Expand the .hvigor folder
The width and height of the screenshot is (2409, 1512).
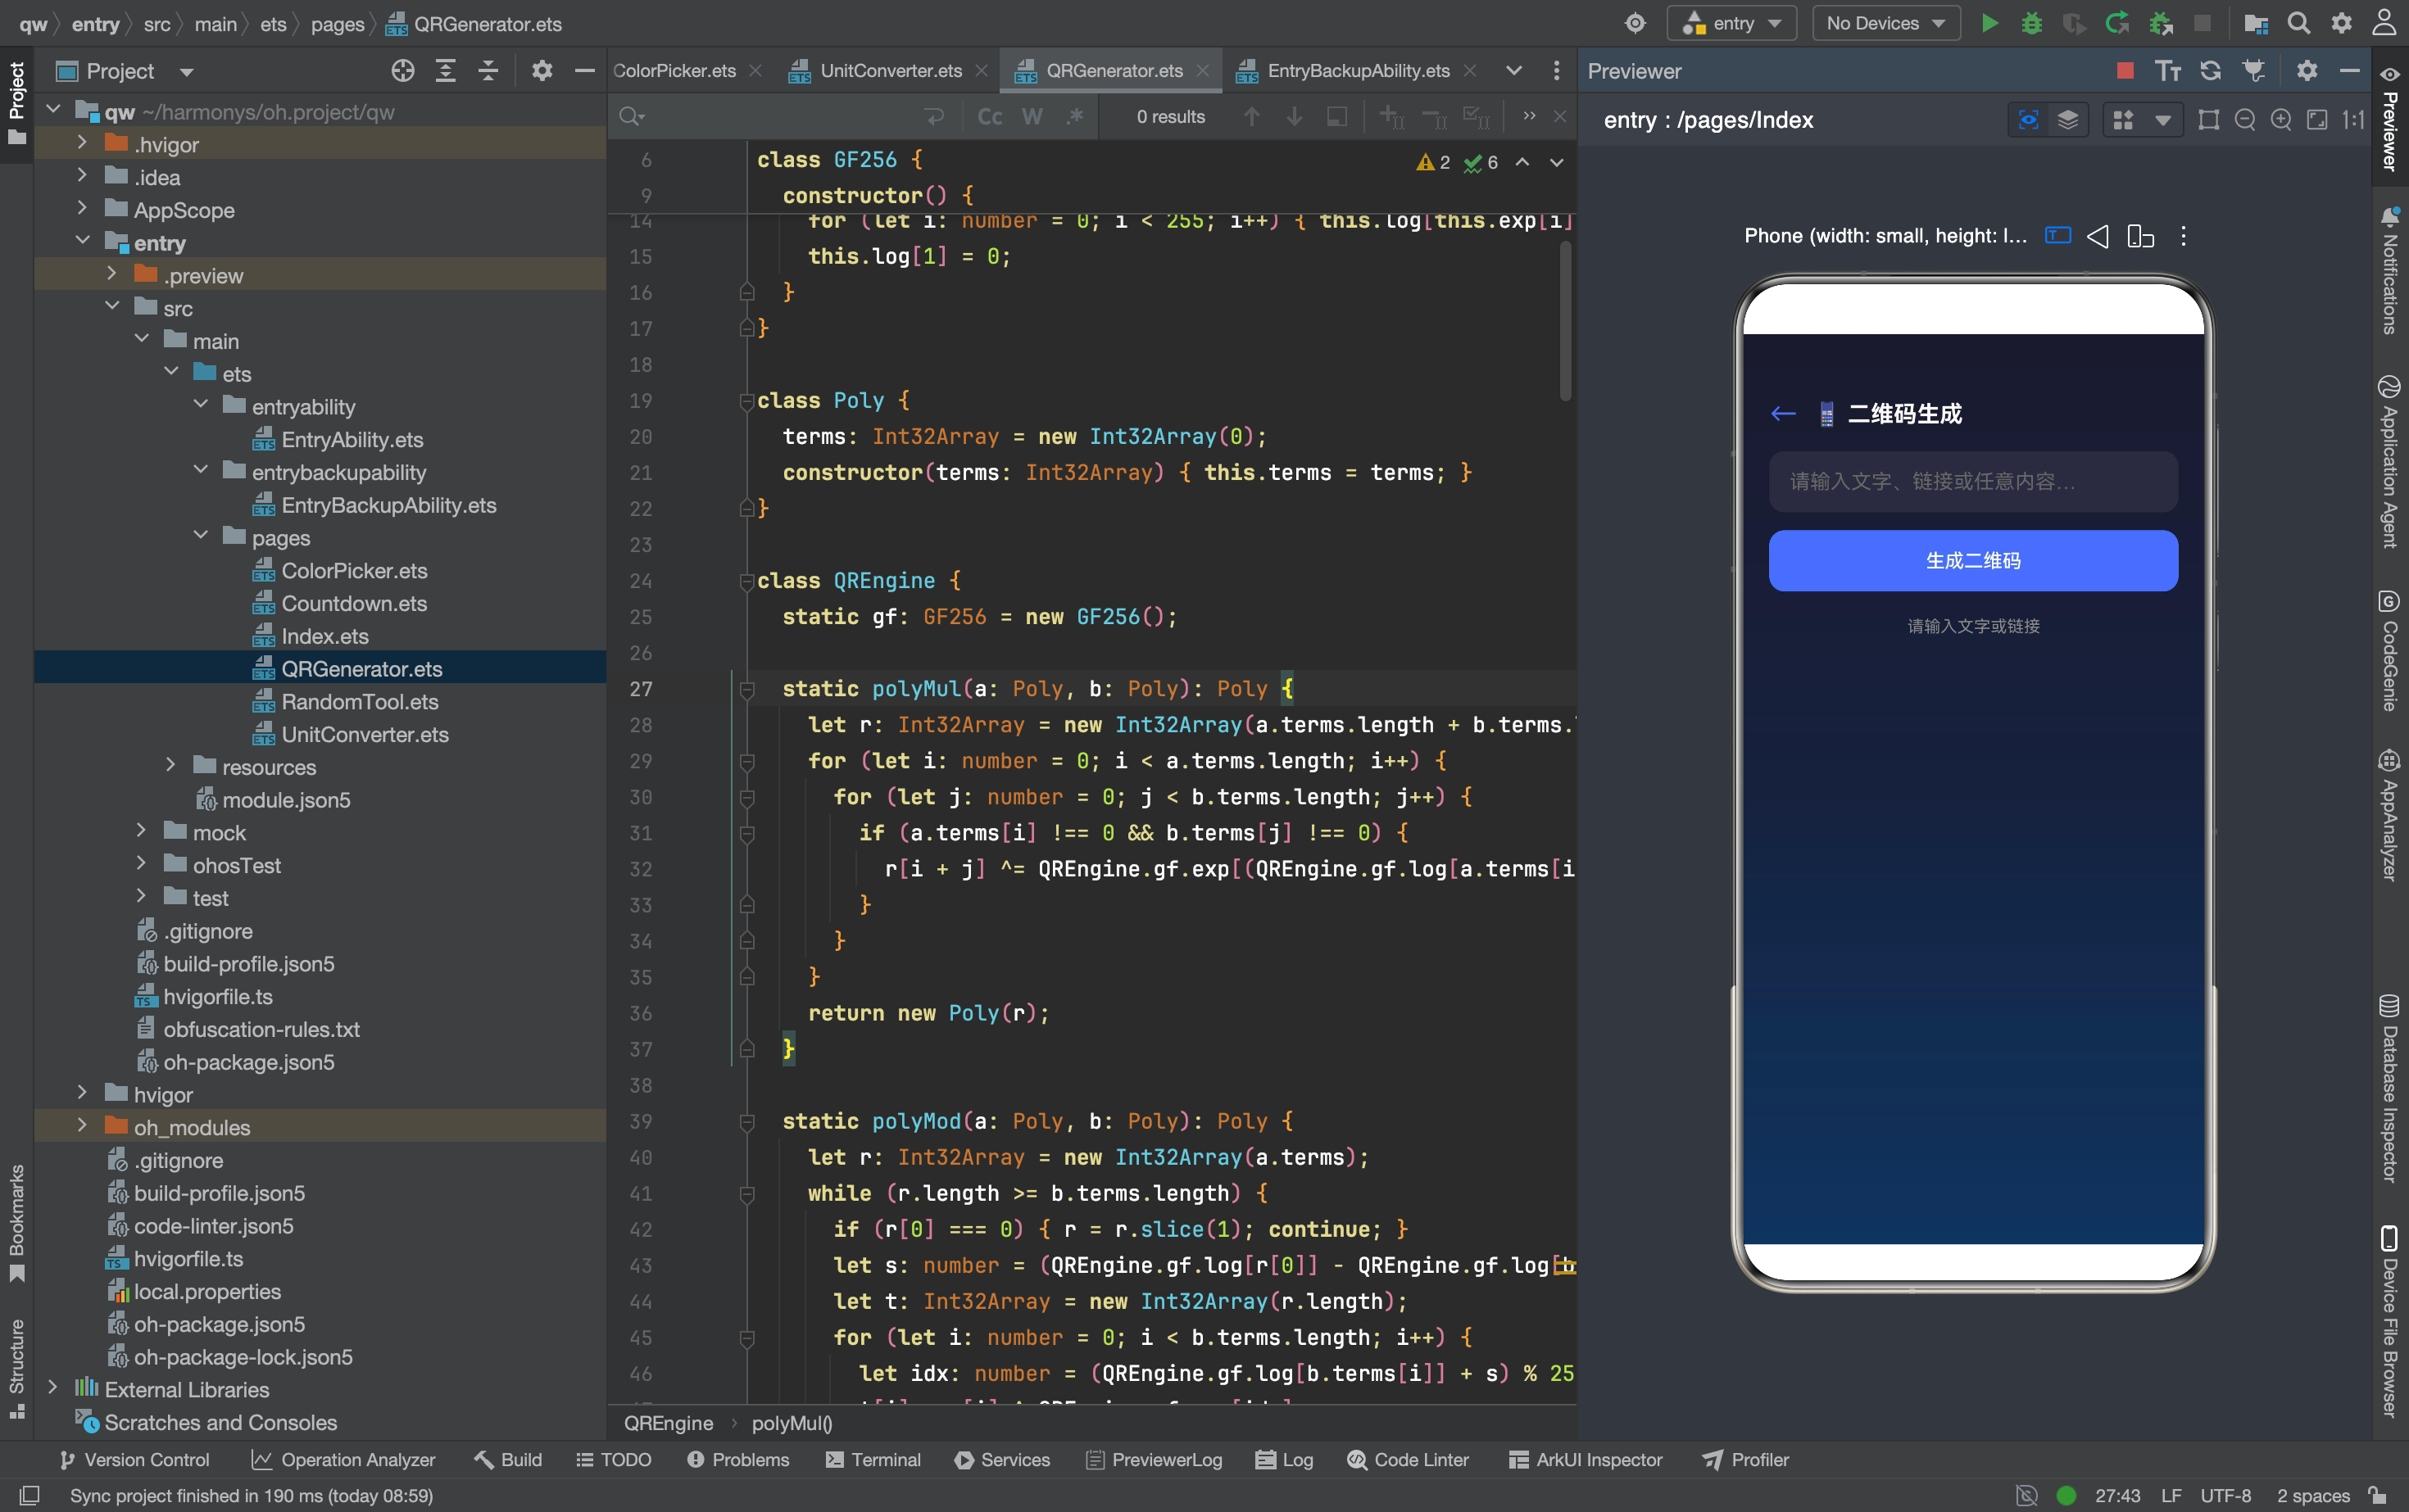[82, 144]
